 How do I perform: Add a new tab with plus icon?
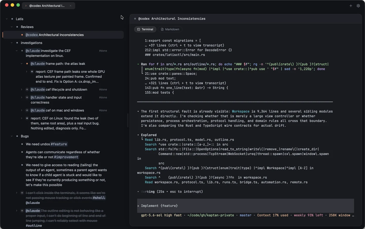(351, 6)
